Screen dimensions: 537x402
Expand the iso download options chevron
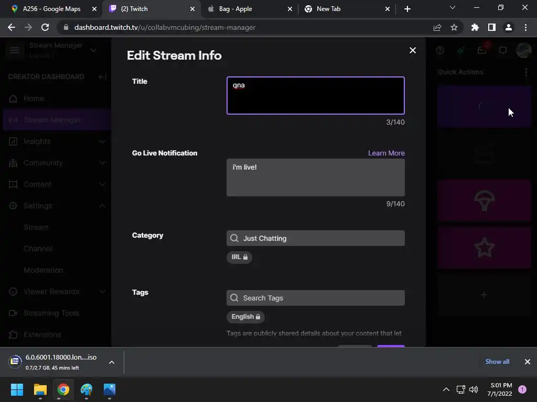click(x=112, y=362)
